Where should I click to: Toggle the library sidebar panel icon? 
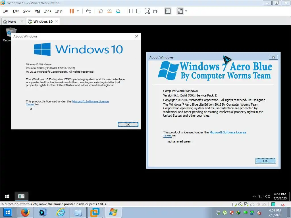130,11
